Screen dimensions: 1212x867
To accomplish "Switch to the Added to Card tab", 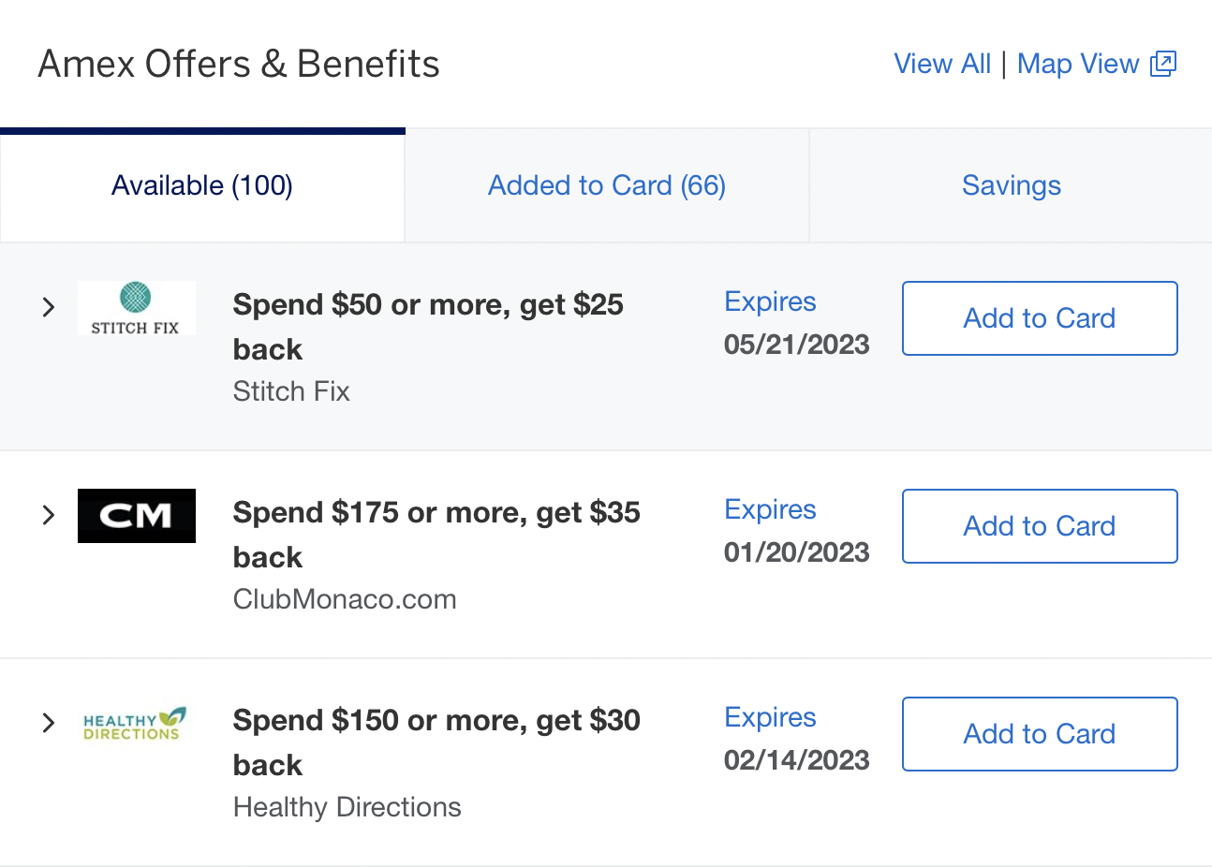I will click(x=606, y=185).
